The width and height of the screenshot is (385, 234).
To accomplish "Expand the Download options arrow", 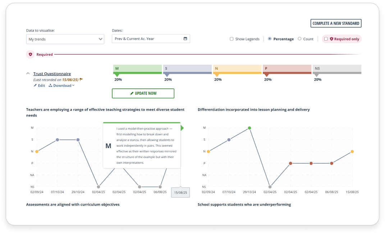I will pyautogui.click(x=73, y=86).
